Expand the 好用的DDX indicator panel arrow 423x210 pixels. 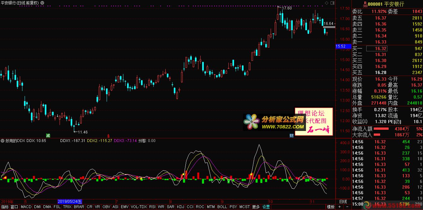(2, 141)
